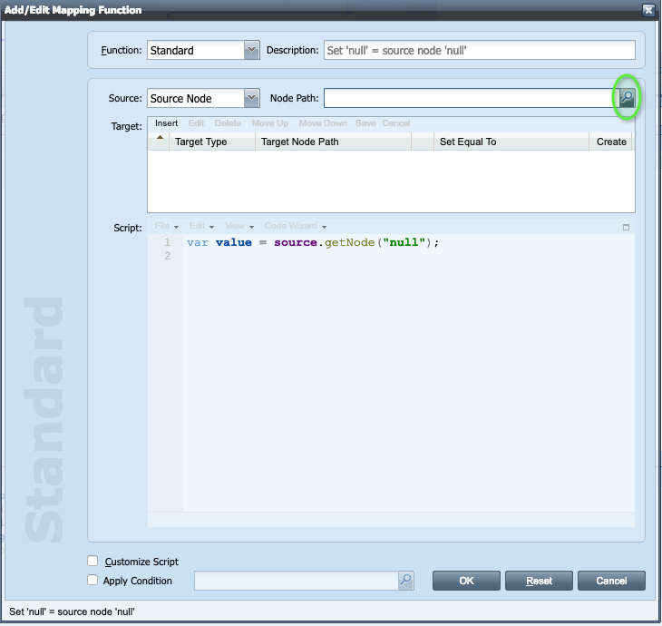Sort by the triangle column header
This screenshot has width=662, height=626.
click(x=160, y=142)
